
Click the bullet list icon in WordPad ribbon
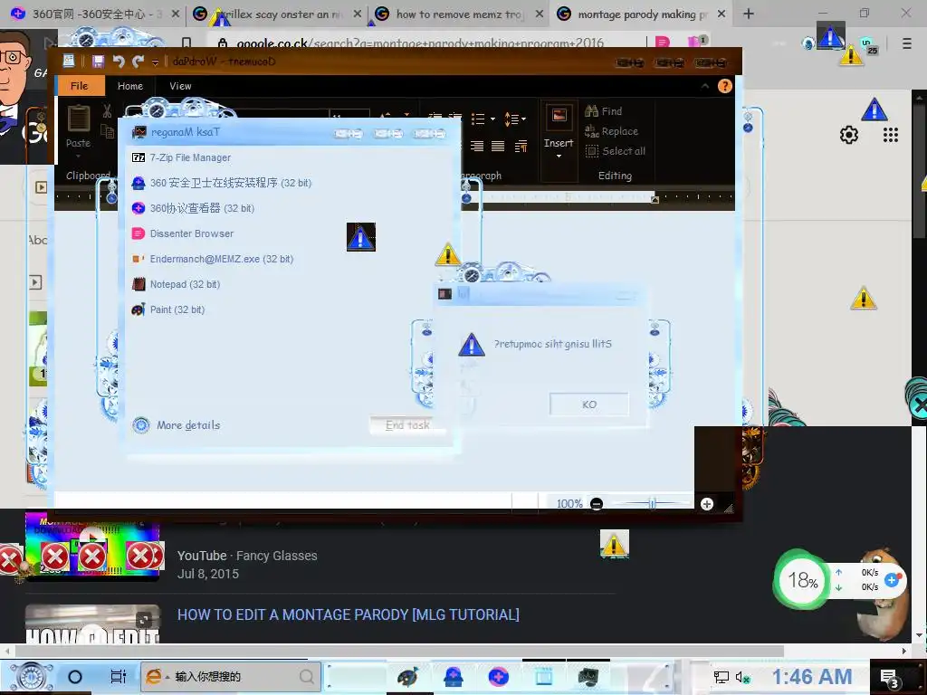click(x=478, y=119)
